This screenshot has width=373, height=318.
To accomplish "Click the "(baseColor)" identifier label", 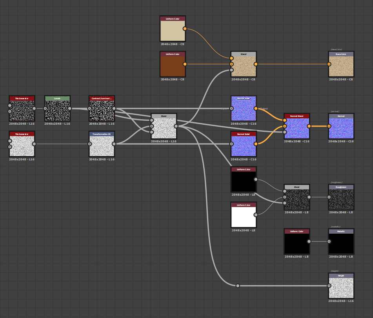I will coord(337,49).
